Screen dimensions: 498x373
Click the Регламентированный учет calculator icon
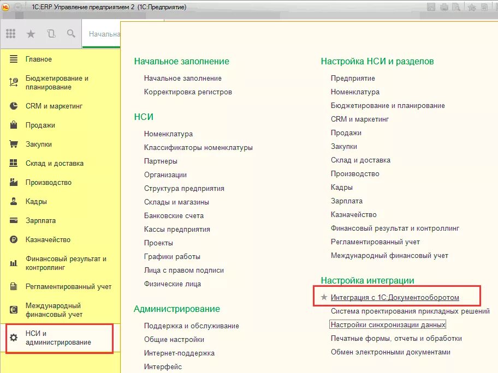[x=13, y=286]
